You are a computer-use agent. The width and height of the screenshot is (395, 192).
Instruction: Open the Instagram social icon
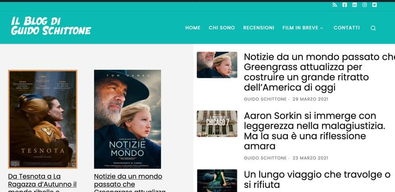365,5
